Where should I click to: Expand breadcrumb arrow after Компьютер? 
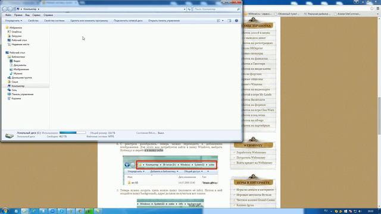click(x=38, y=9)
